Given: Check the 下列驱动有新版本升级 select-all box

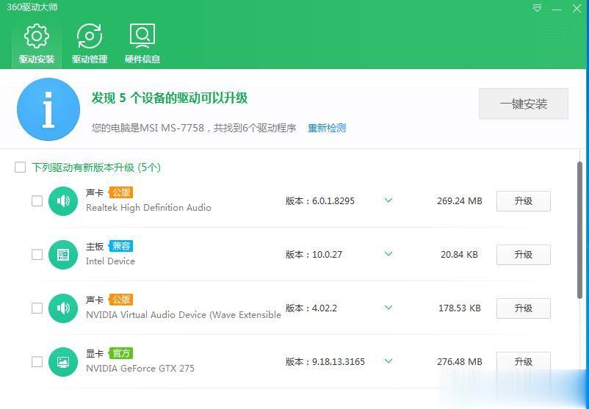Looking at the screenshot, I should [x=20, y=167].
